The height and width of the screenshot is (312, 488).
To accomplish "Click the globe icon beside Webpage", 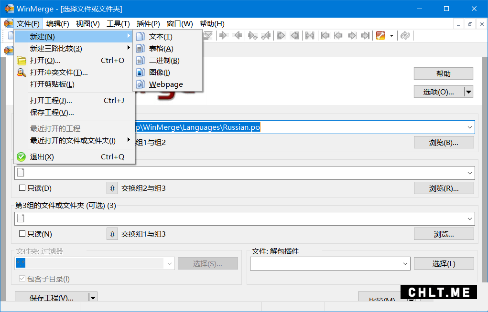I will click(x=141, y=84).
